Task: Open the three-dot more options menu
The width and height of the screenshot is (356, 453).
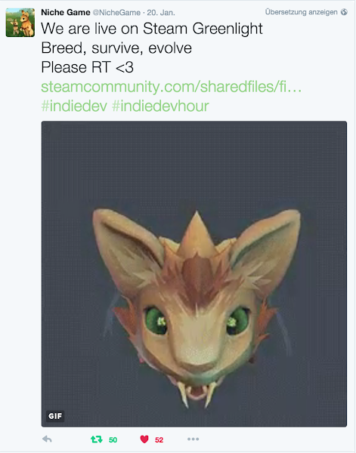Action: 193,439
